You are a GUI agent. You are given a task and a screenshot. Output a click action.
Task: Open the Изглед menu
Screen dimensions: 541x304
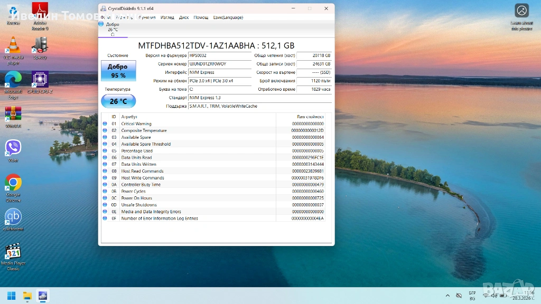pyautogui.click(x=167, y=17)
